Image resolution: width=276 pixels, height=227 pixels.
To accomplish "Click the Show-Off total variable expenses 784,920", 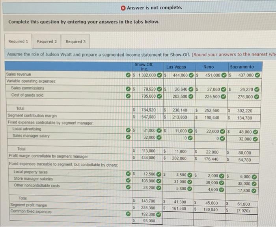I will tap(149, 110).
